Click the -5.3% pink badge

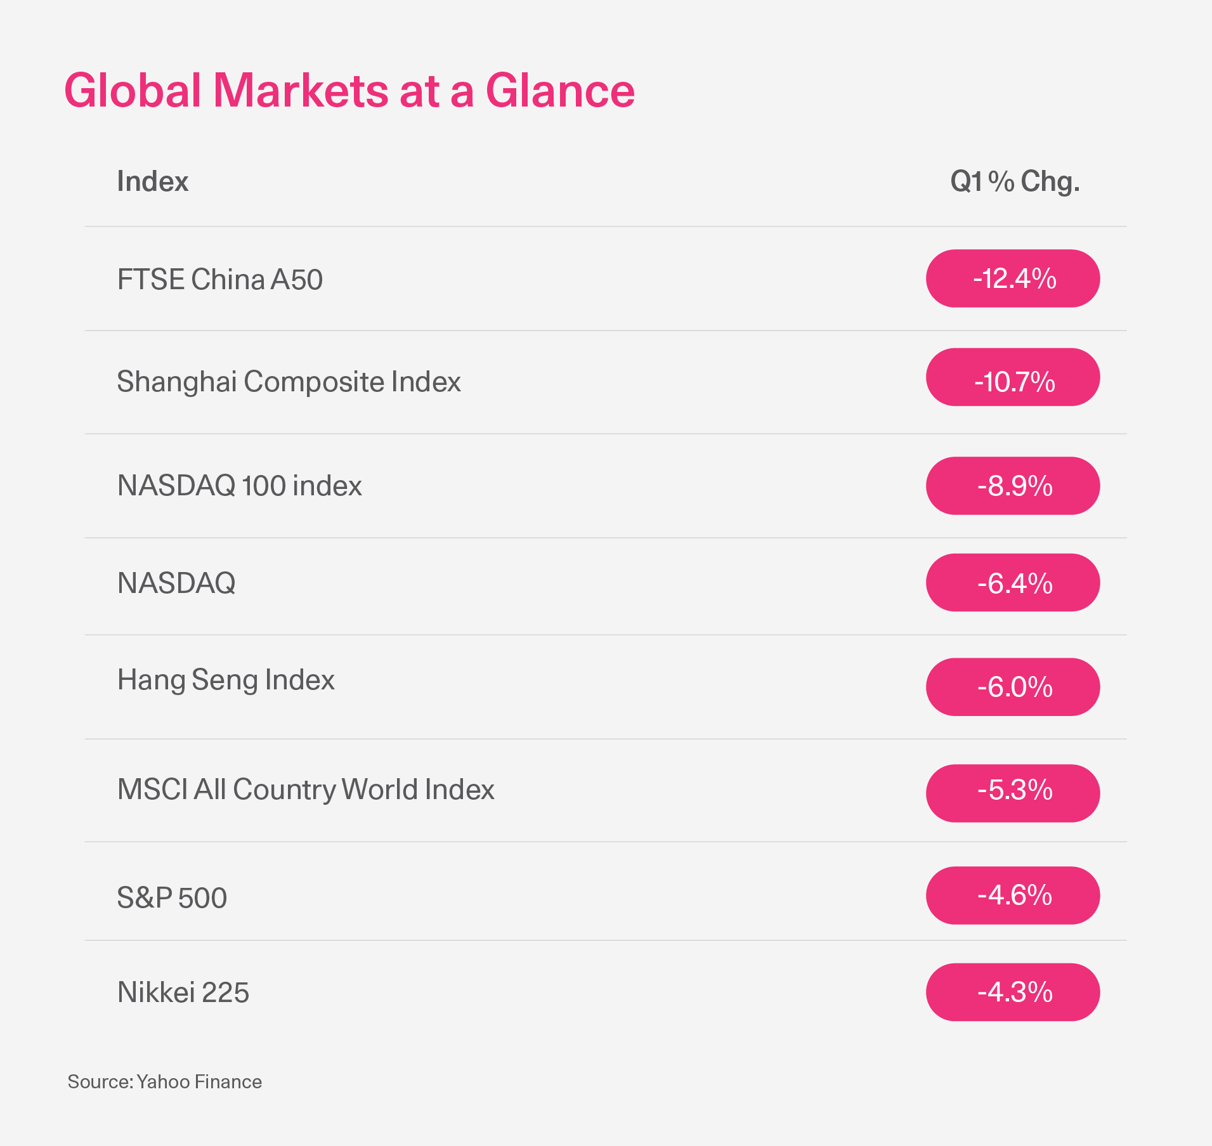click(1013, 793)
